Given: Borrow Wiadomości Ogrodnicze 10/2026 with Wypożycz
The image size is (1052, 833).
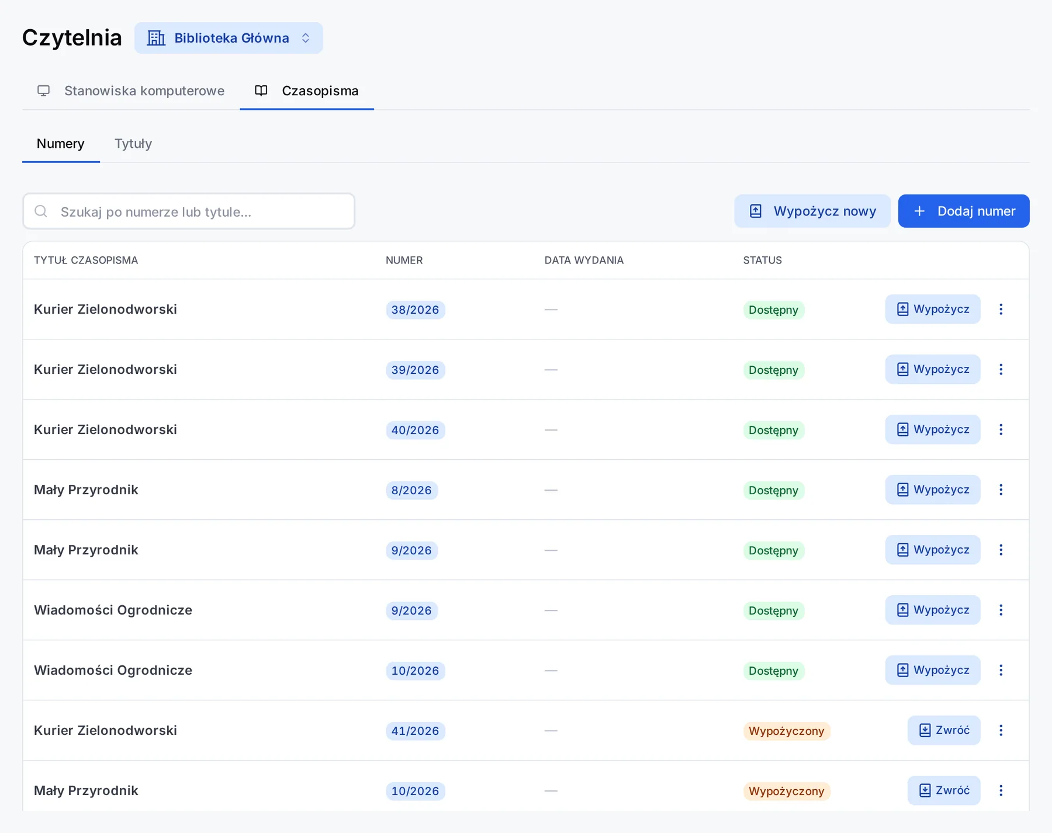Looking at the screenshot, I should [x=933, y=670].
